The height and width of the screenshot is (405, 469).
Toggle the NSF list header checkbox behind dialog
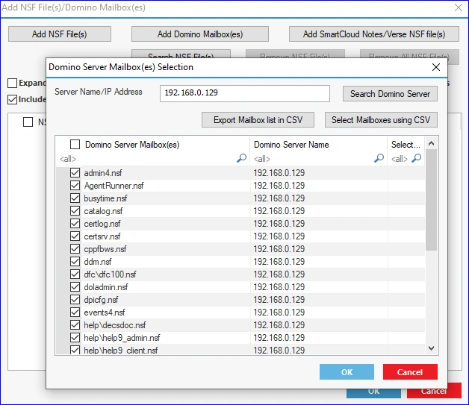[x=28, y=122]
